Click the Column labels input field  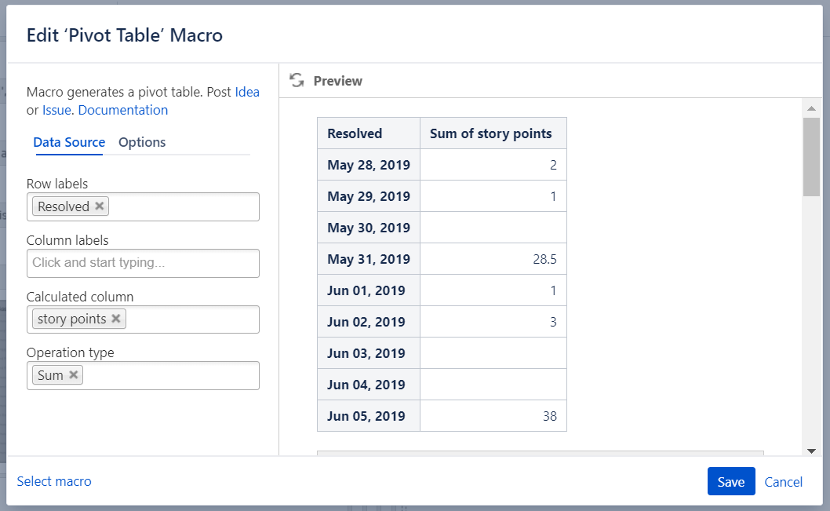click(143, 263)
